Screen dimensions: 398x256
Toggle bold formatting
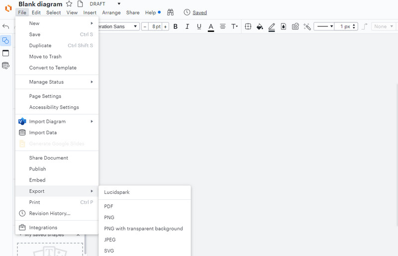[176, 26]
